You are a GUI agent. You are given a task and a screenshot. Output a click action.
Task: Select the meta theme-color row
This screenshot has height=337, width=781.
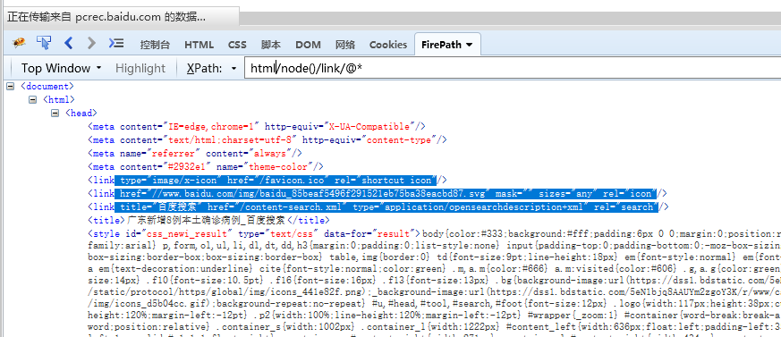(x=206, y=167)
